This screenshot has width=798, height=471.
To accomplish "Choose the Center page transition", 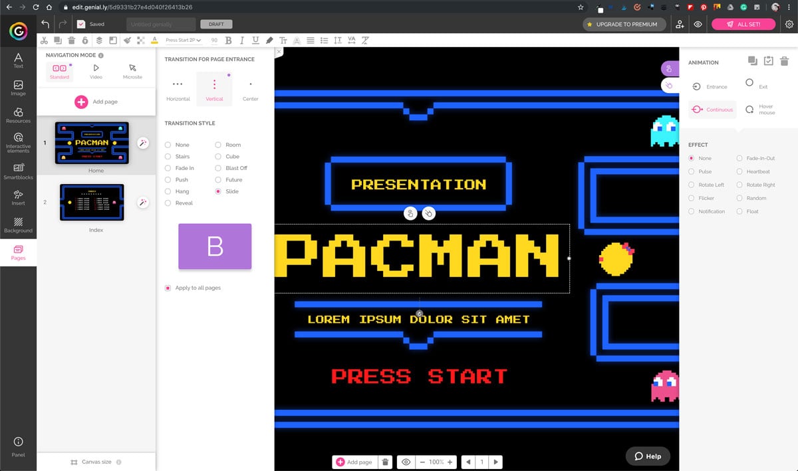I will [x=251, y=90].
